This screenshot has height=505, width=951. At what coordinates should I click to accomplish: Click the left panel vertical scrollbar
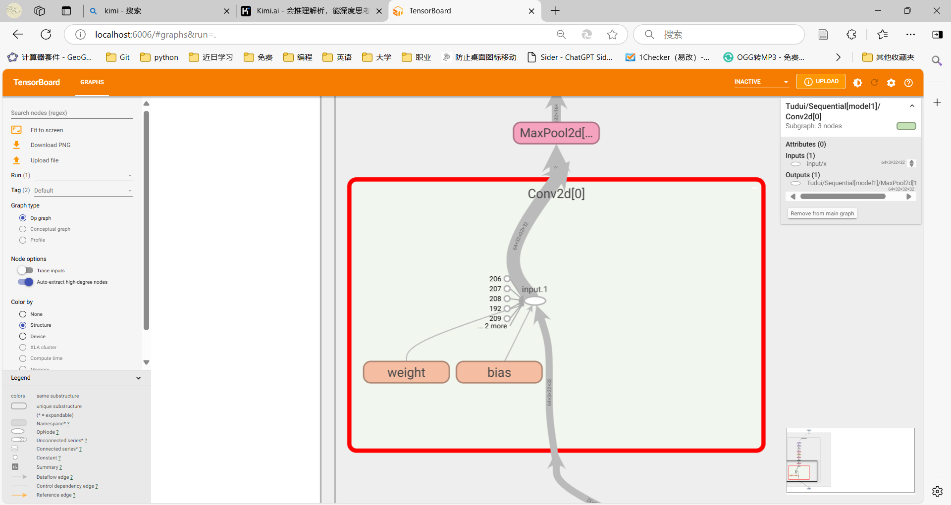[x=146, y=220]
